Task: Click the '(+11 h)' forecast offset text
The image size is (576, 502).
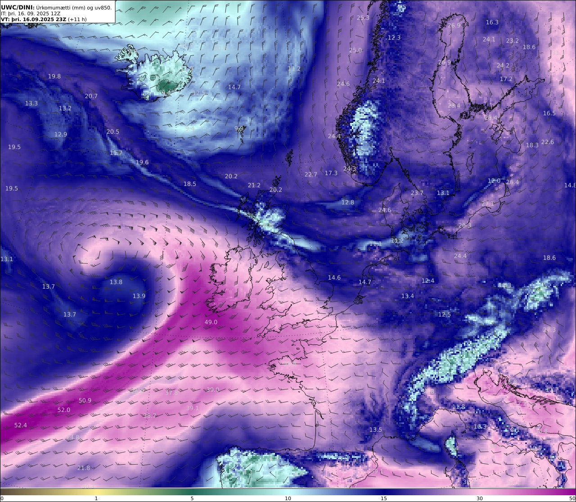Action: click(77, 19)
